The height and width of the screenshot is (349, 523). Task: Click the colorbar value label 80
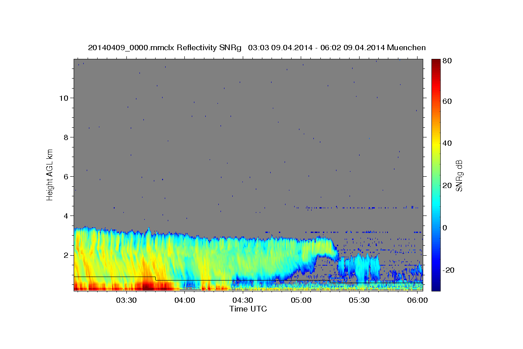[447, 61]
